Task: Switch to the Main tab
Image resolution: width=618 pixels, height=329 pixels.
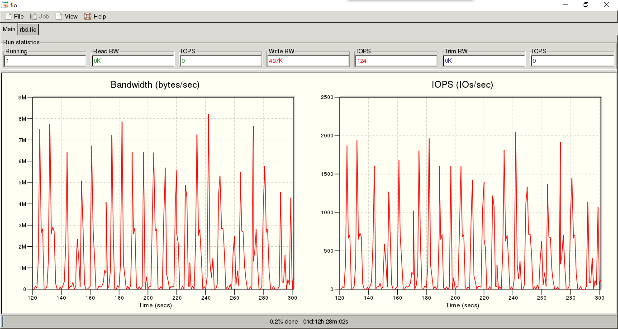Action: [9, 29]
